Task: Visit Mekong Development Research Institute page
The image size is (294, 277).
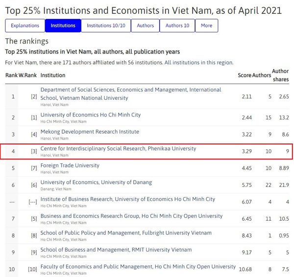Action: point(89,132)
